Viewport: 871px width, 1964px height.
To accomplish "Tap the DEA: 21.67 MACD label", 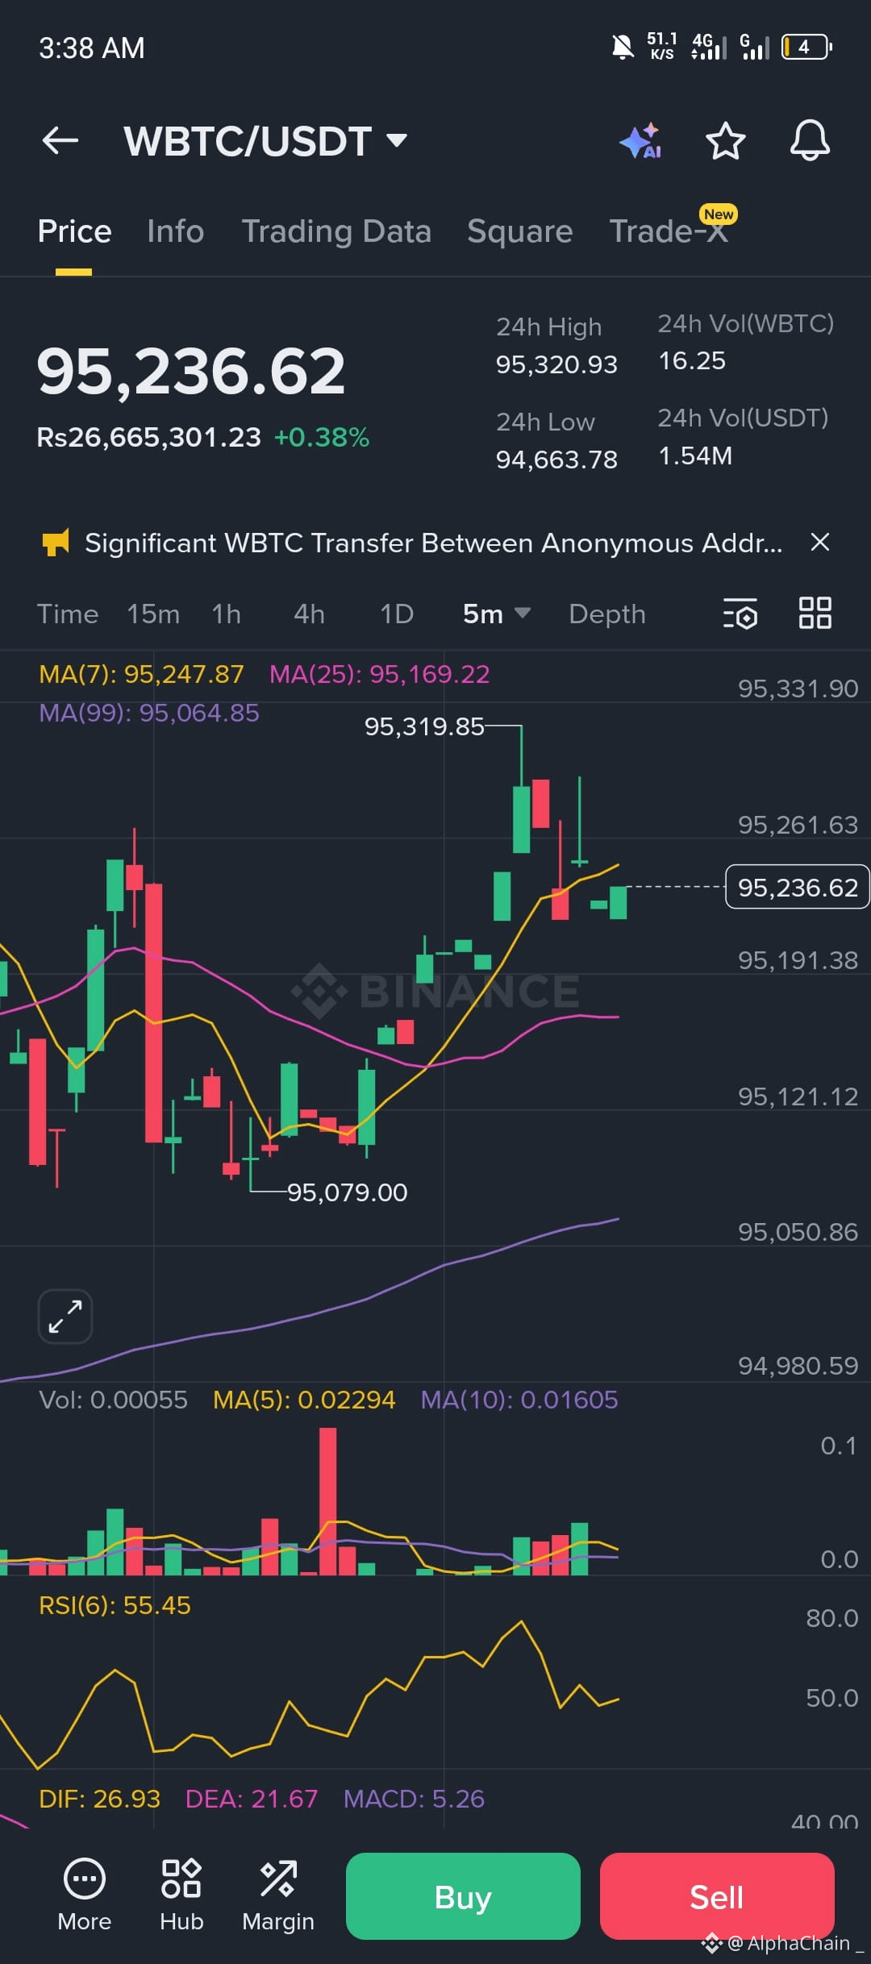I will (x=252, y=1799).
